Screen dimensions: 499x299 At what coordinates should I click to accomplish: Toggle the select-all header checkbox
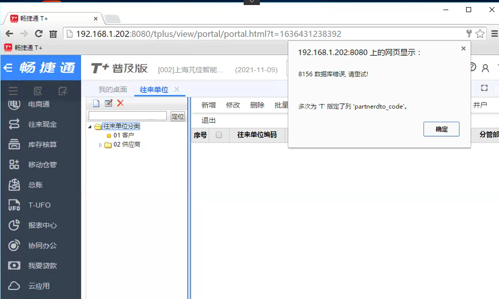point(219,135)
